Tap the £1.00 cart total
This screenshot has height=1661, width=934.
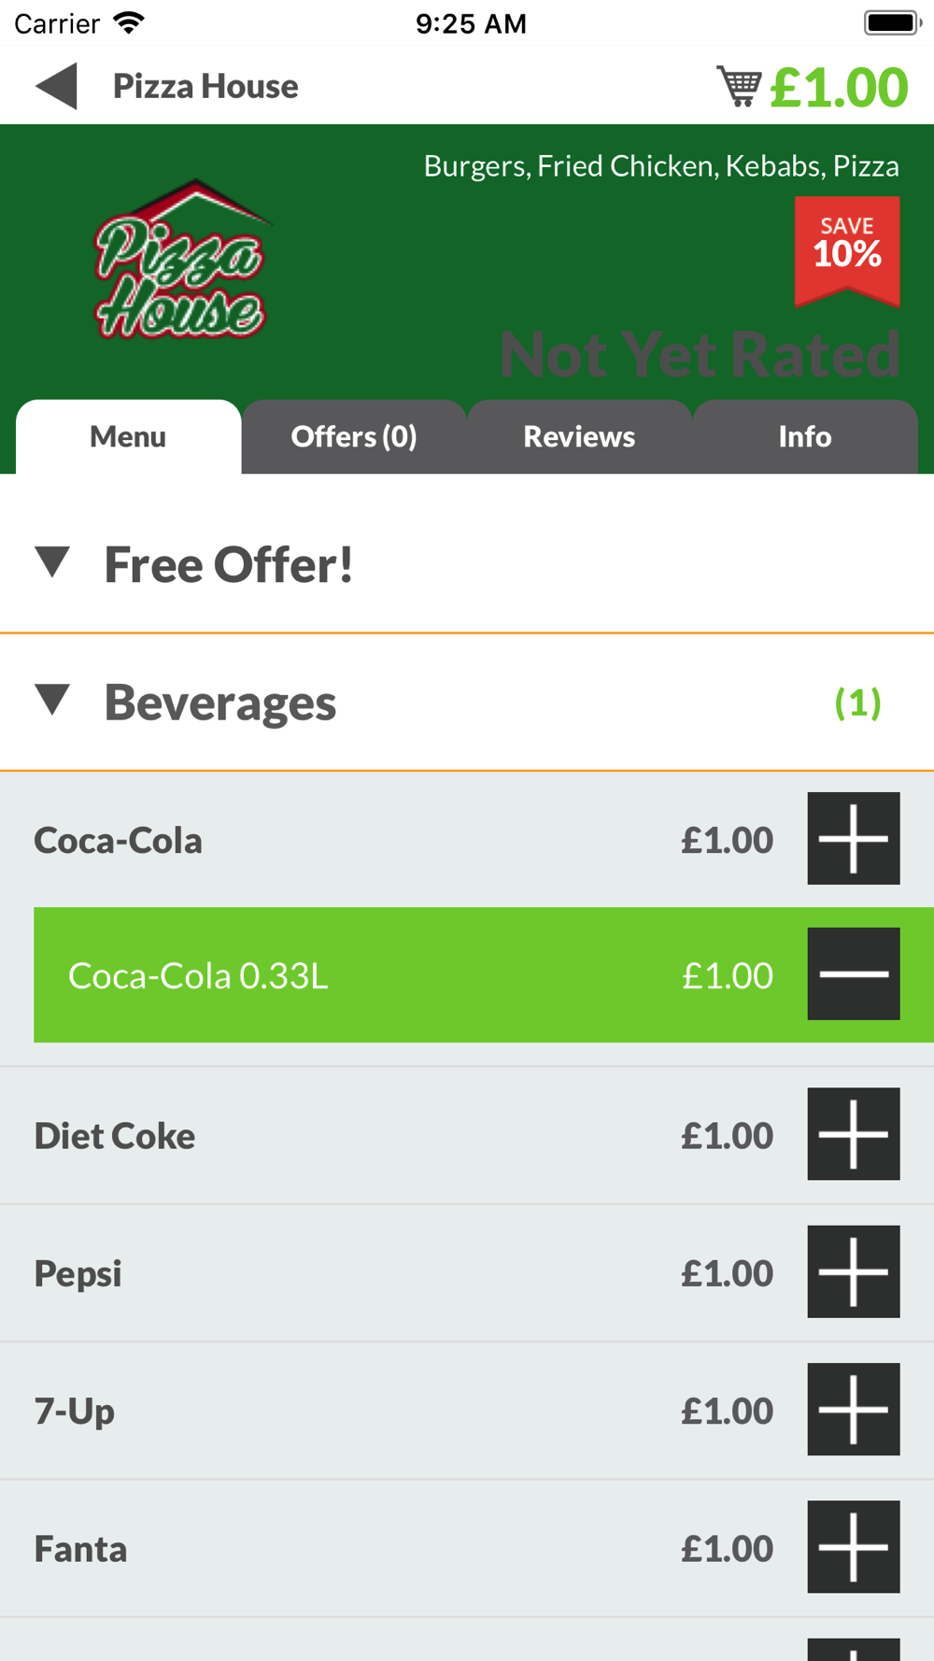pos(839,87)
